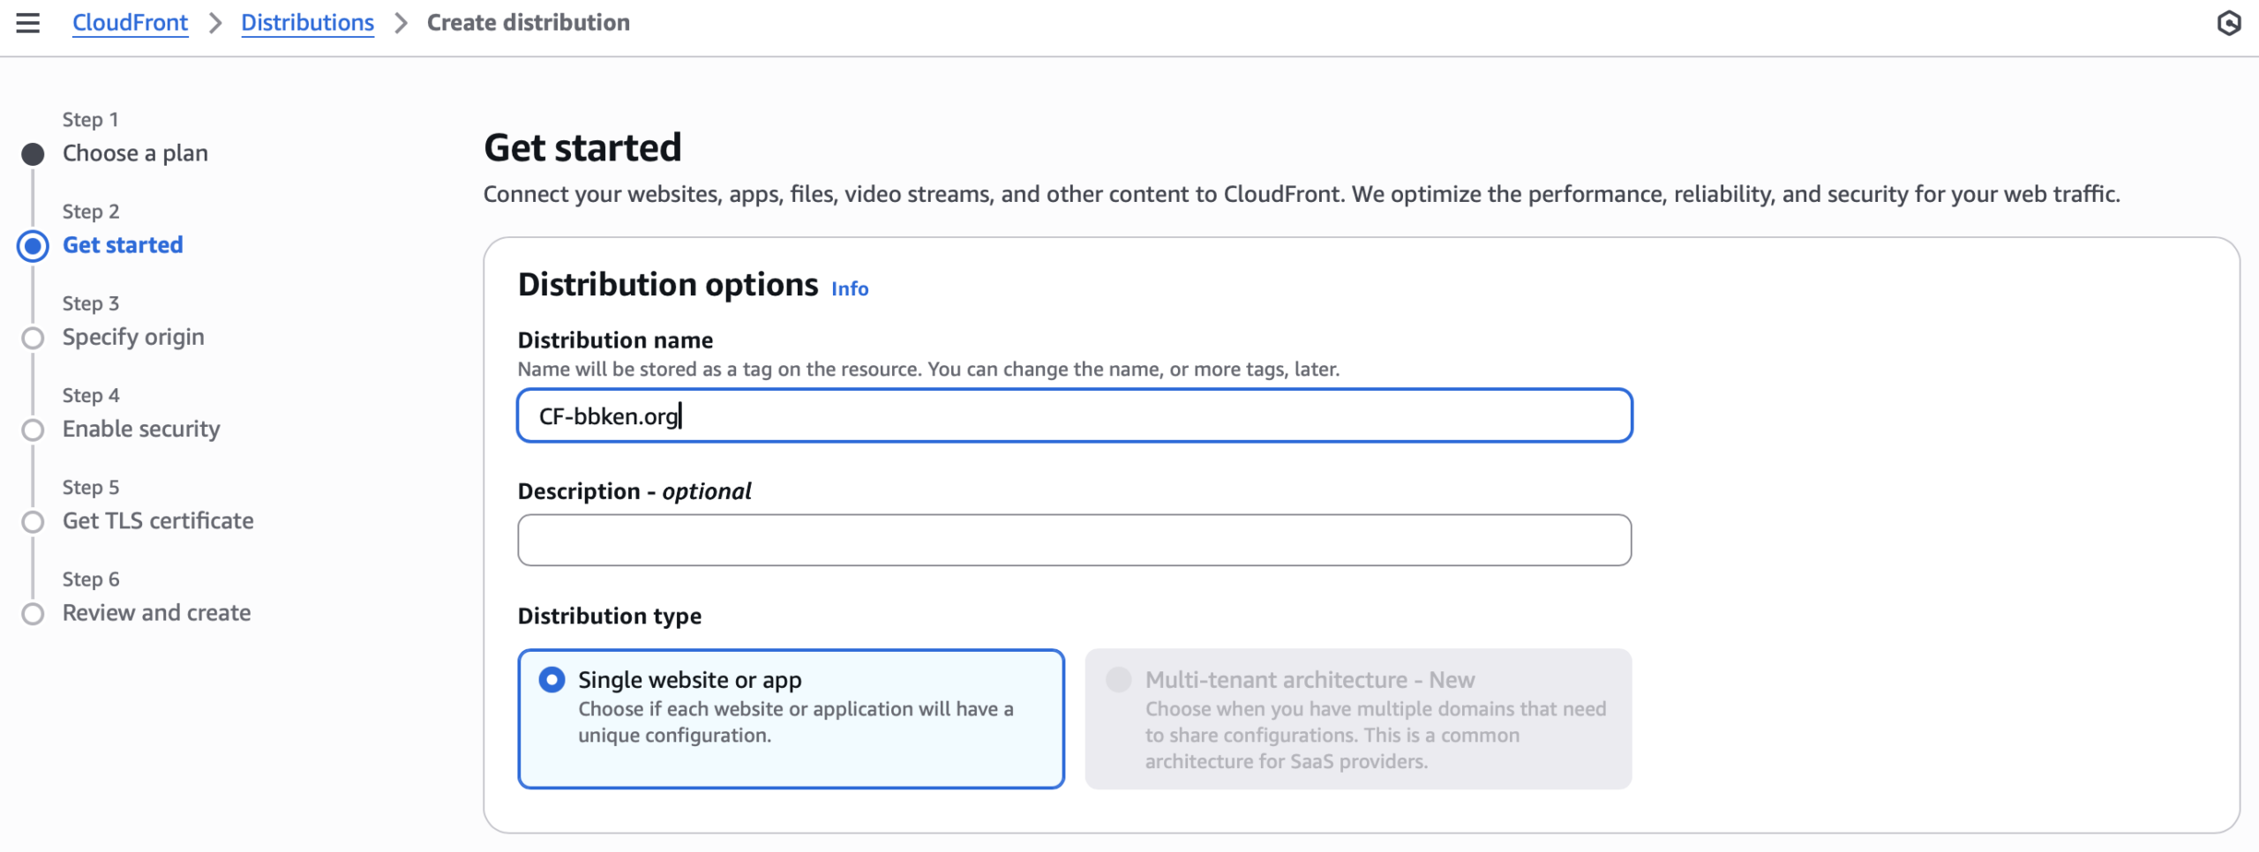Jump to Step 3 Specify origin
Image resolution: width=2259 pixels, height=852 pixels.
pos(133,337)
